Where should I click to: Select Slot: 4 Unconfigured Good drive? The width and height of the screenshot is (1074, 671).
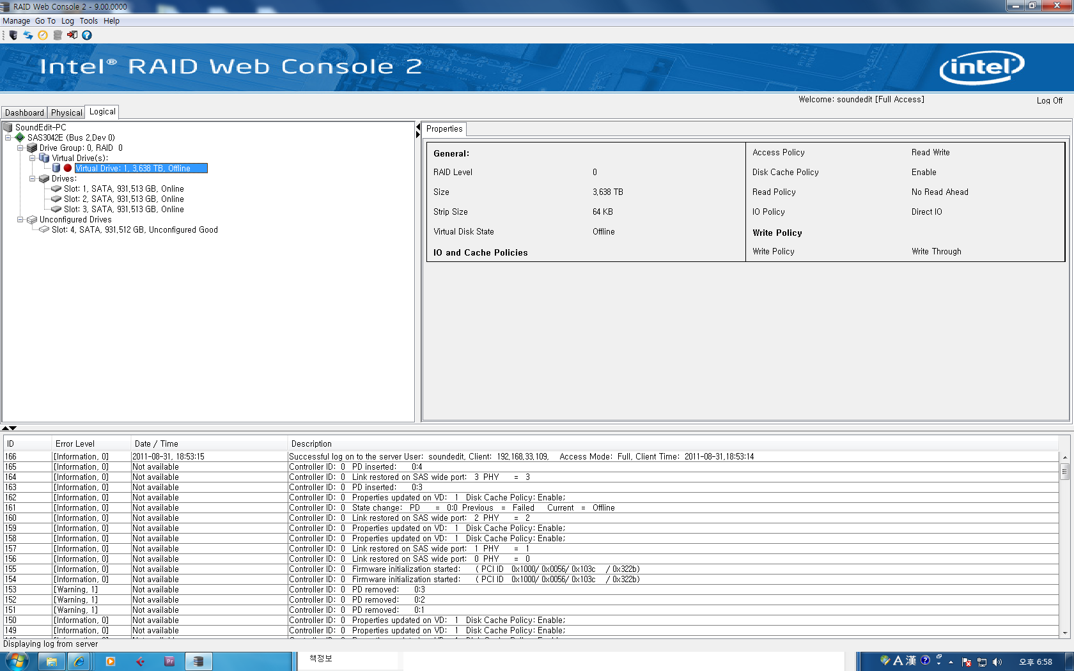point(134,229)
